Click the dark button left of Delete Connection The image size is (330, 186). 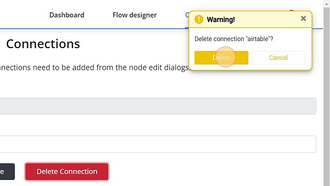(7, 171)
